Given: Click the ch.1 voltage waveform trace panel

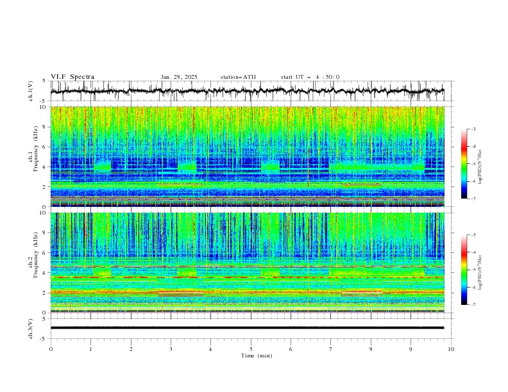Looking at the screenshot, I should [x=252, y=91].
